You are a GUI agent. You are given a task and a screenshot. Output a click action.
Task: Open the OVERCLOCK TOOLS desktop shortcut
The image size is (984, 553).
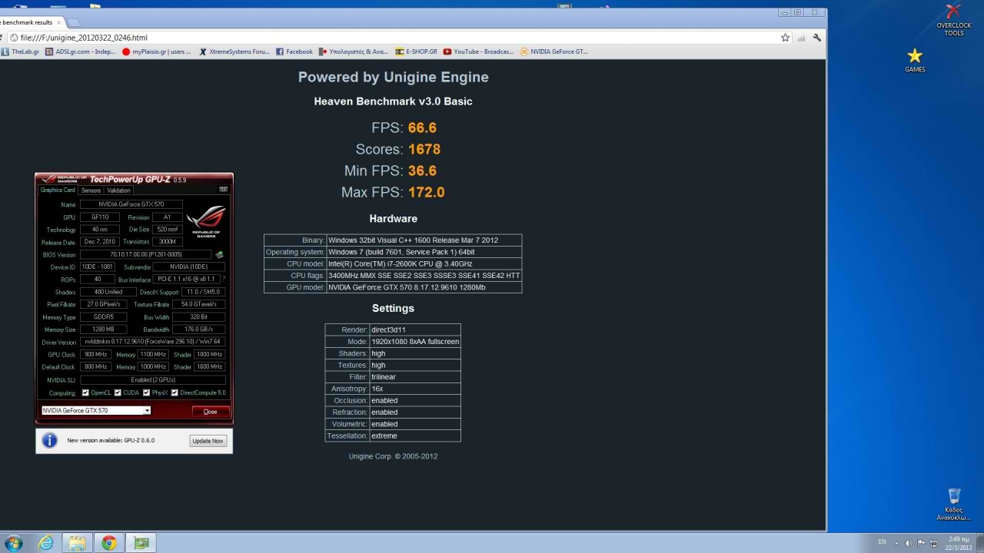(x=953, y=20)
